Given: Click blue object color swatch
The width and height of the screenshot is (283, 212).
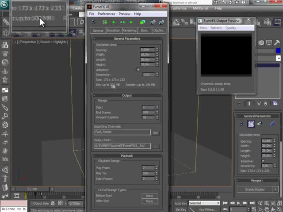Looking at the screenshot, I should click(278, 50).
